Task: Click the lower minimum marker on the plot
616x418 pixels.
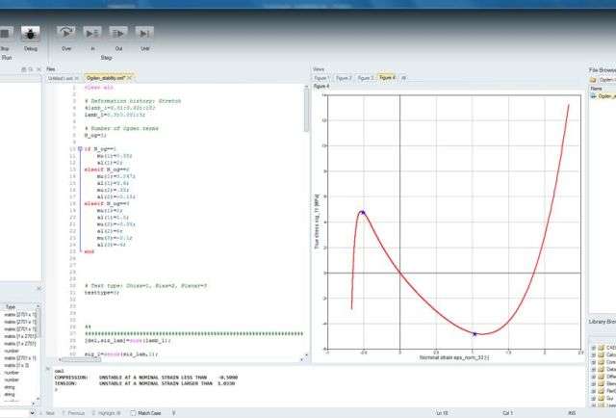Action: (x=475, y=334)
